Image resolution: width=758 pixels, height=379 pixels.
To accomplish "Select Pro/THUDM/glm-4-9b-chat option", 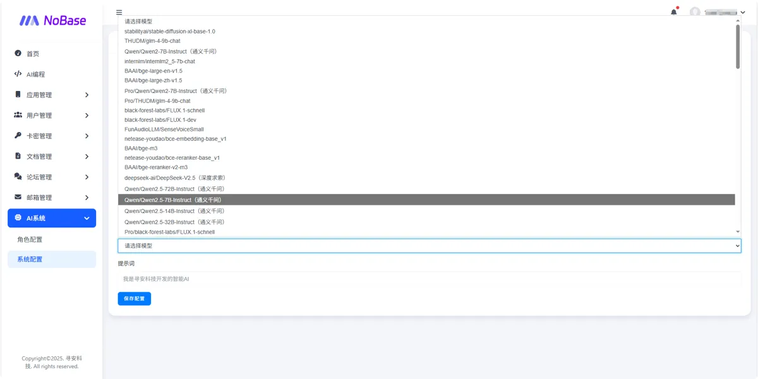I will point(426,100).
